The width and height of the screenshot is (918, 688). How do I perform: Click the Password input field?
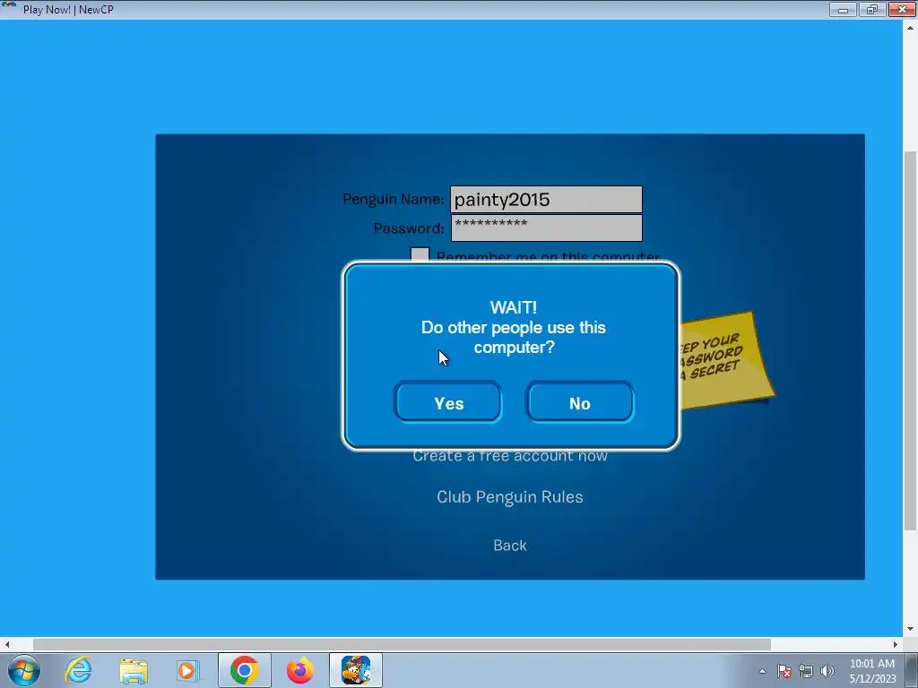pos(546,228)
